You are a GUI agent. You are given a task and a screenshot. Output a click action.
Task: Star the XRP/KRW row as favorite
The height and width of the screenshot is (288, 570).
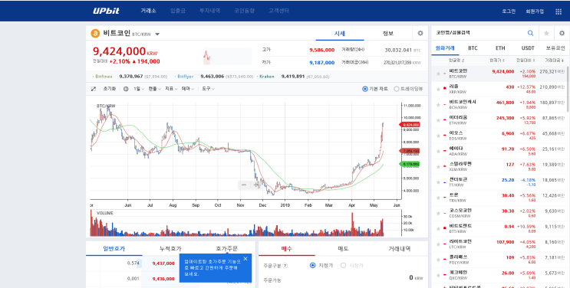(x=438, y=90)
